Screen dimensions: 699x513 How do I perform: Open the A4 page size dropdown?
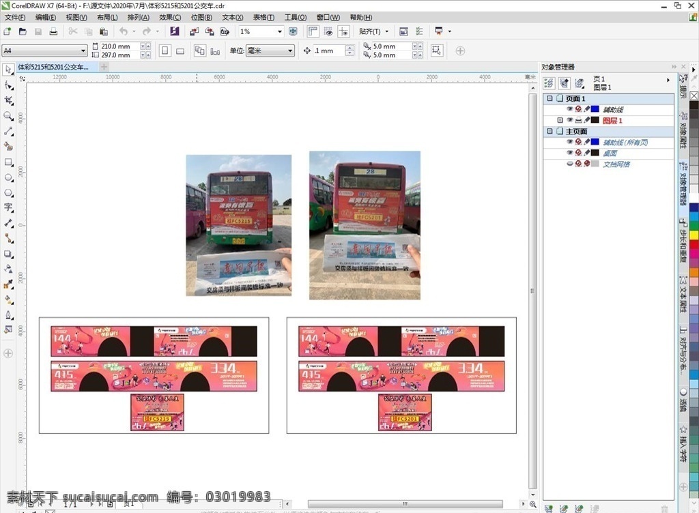83,50
